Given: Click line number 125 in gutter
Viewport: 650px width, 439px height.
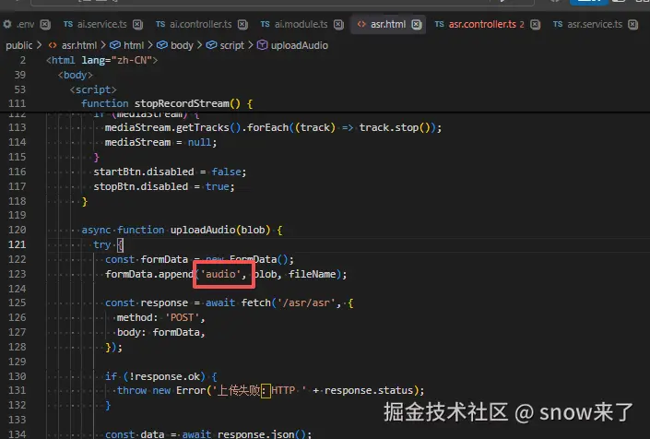Looking at the screenshot, I should click(17, 303).
